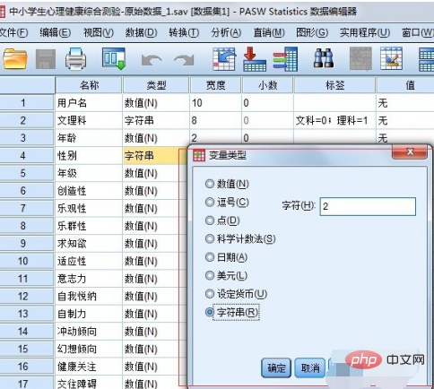Click Go to case icon
The height and width of the screenshot is (389, 434).
224,59
